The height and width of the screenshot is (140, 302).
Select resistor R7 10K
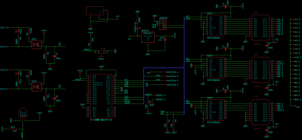[148, 104]
